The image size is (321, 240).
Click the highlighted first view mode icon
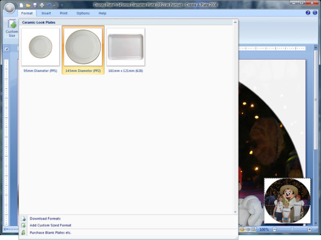(242, 229)
